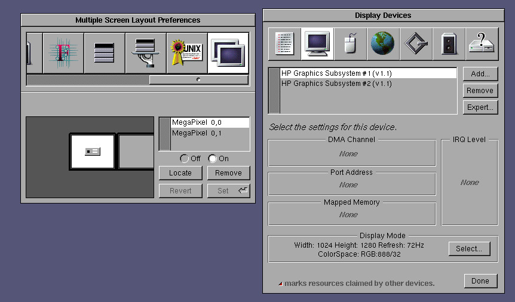Click the preferences icon strip scrollbar knob
This screenshot has height=302, width=515.
coord(198,79)
